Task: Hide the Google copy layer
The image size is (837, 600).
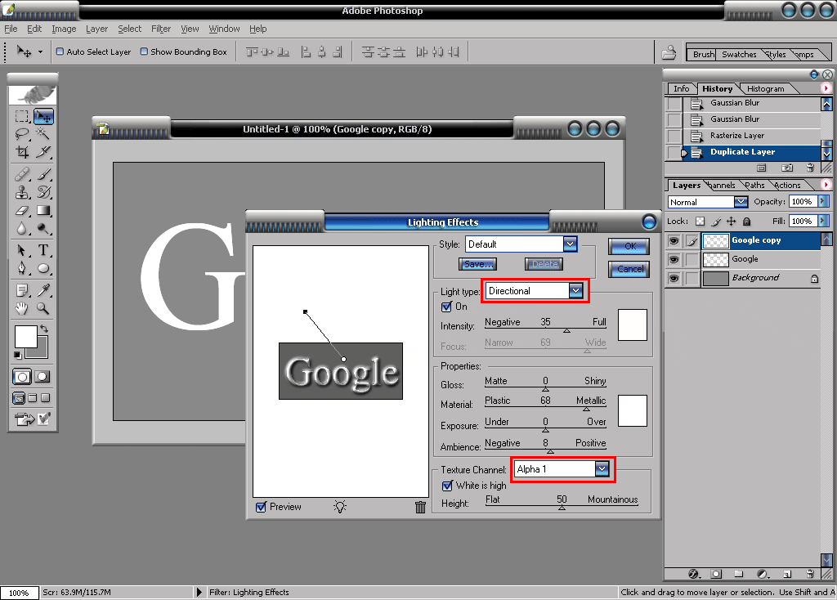Action: (674, 241)
